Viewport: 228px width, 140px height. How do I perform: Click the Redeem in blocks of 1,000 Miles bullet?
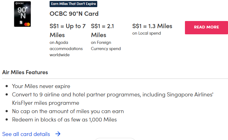pos(64,120)
